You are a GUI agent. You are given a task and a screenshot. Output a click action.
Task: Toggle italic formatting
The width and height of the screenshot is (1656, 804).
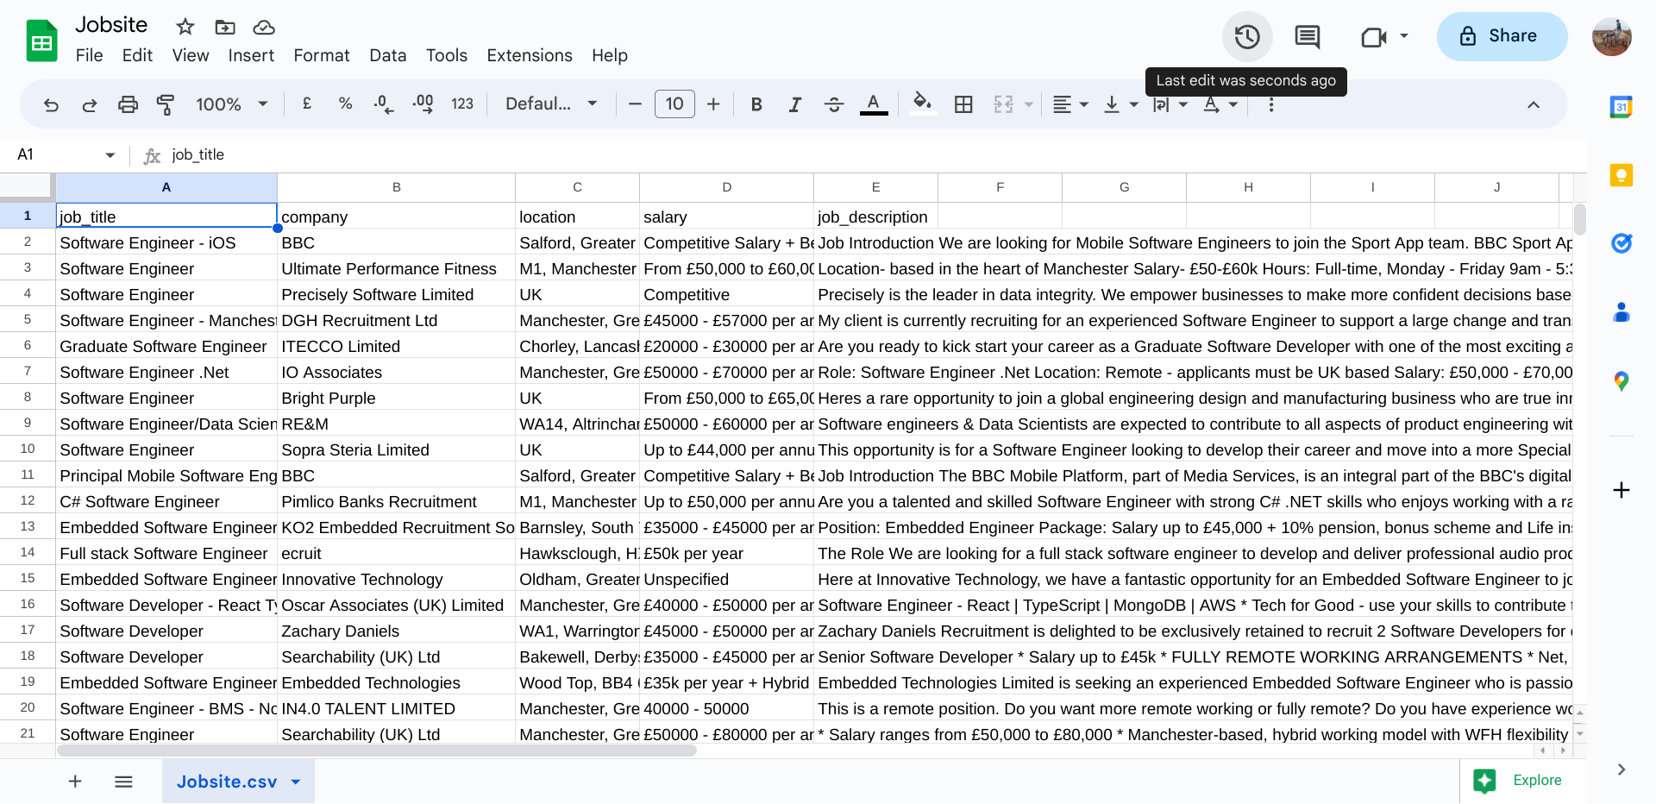[x=795, y=104]
